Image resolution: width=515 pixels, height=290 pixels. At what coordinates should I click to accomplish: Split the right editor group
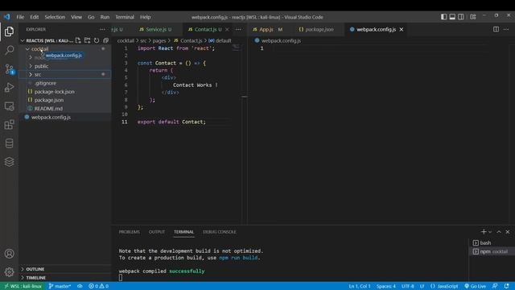[496, 29]
